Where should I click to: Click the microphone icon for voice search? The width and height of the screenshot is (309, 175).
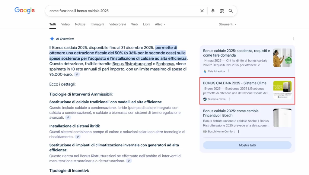coord(213,11)
